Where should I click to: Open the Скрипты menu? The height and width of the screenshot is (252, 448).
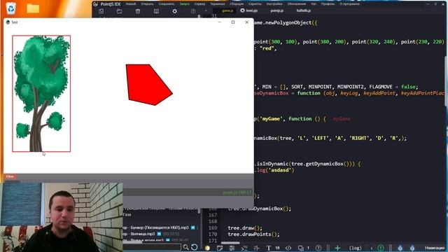255,4
